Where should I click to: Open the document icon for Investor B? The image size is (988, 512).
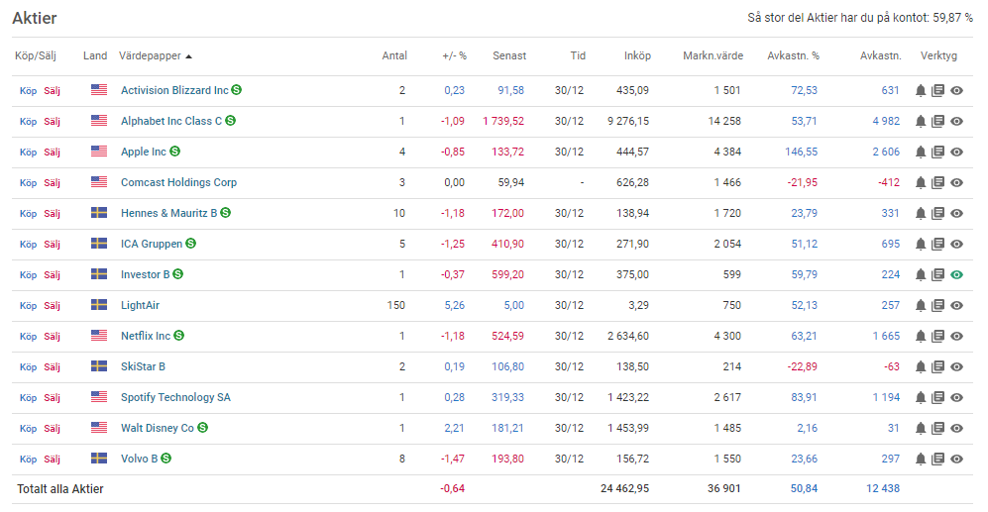[x=938, y=274]
